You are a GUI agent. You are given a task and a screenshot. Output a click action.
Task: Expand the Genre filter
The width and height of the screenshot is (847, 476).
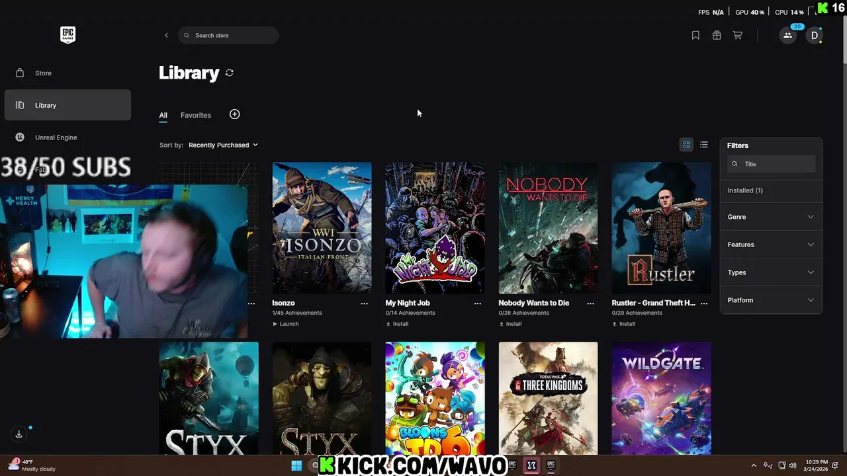point(771,217)
